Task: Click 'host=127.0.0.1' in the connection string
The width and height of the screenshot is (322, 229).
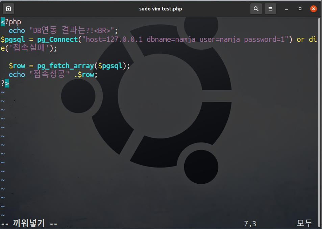Action: 114,39
